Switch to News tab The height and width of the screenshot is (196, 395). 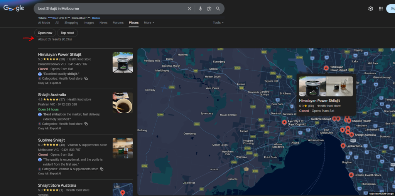[x=103, y=23]
